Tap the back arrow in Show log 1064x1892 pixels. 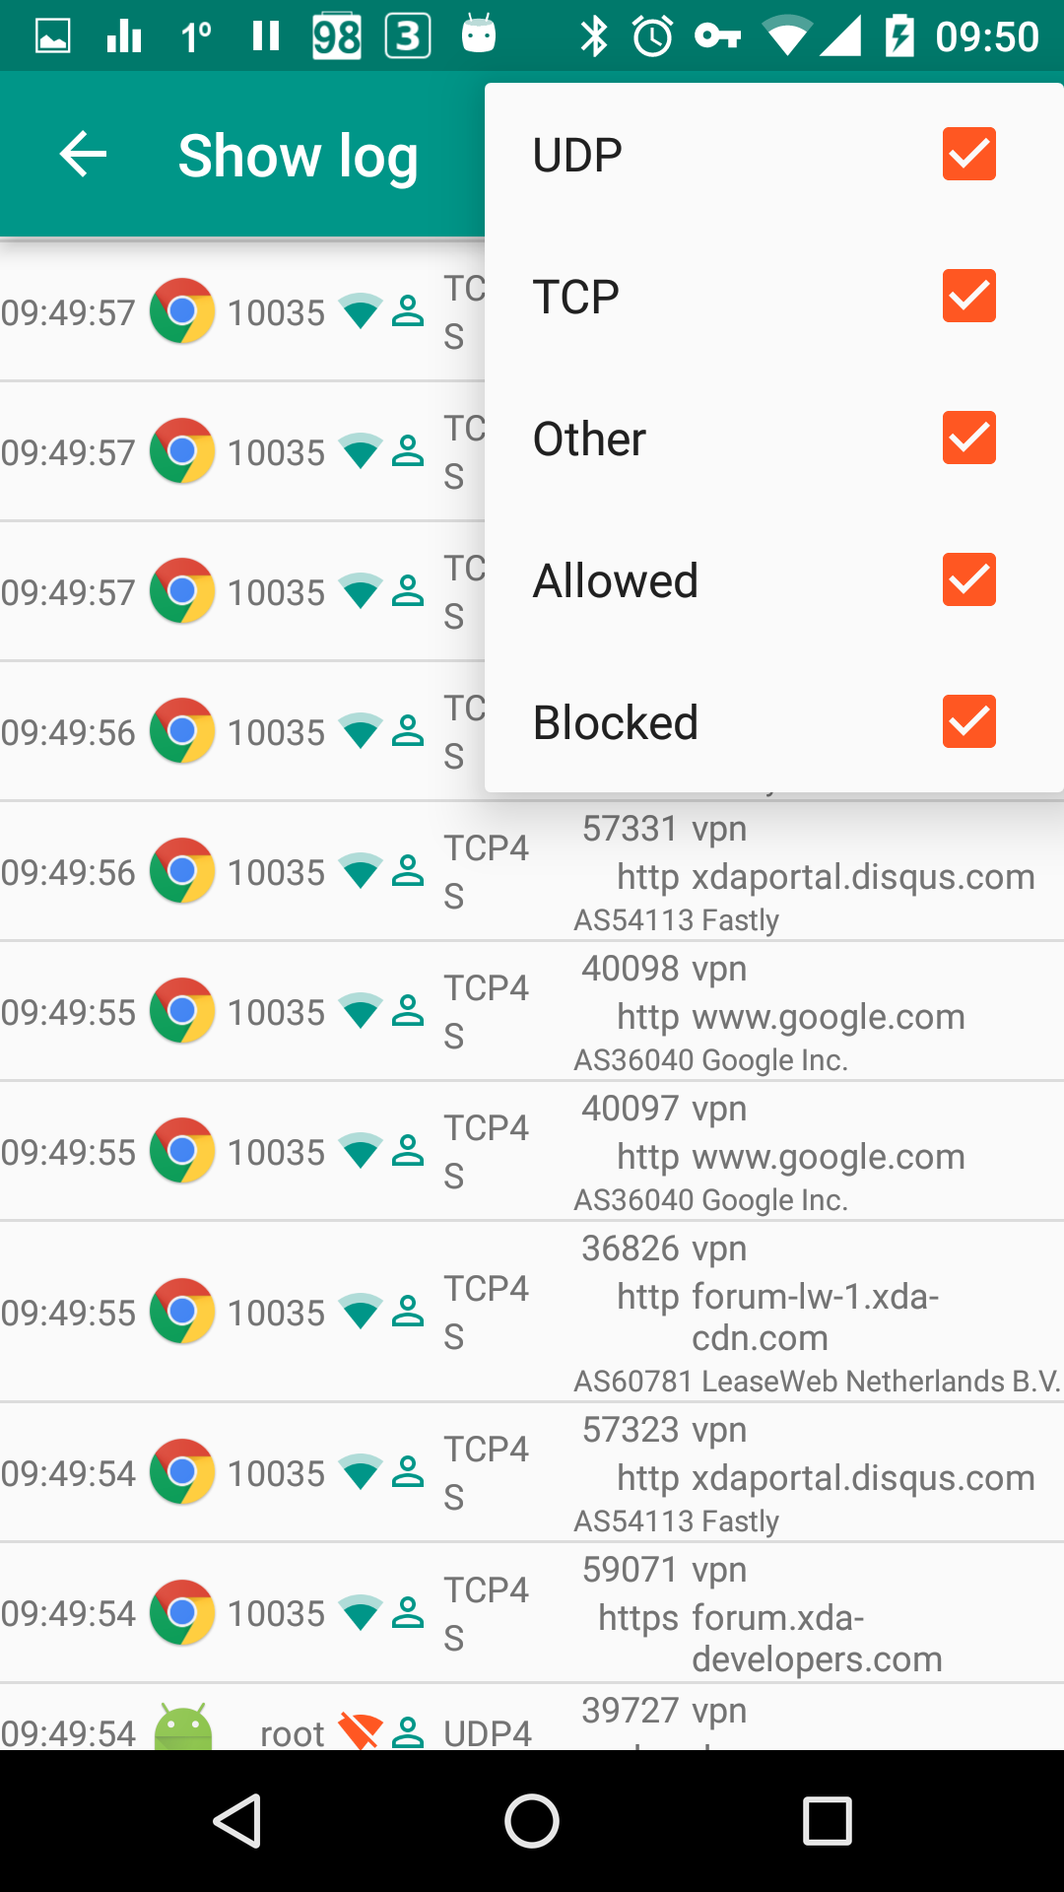click(x=83, y=155)
